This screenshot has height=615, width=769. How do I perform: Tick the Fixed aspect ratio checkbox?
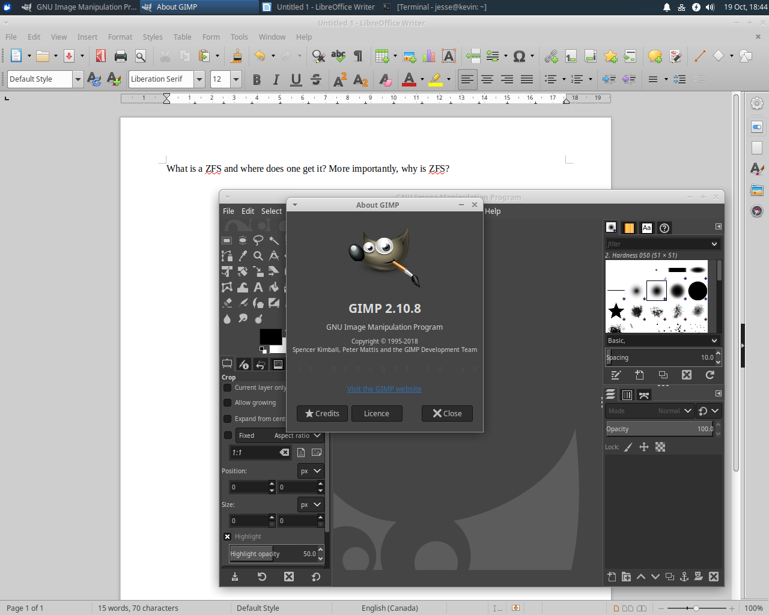point(228,435)
